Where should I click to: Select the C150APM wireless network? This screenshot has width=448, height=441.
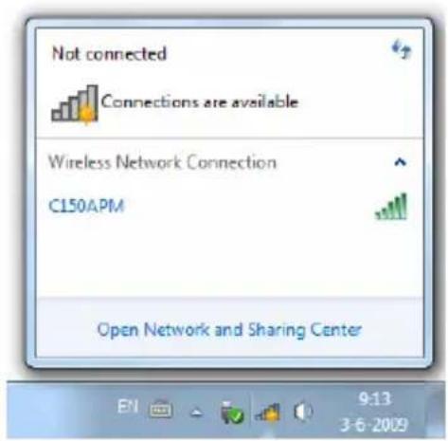coord(229,206)
